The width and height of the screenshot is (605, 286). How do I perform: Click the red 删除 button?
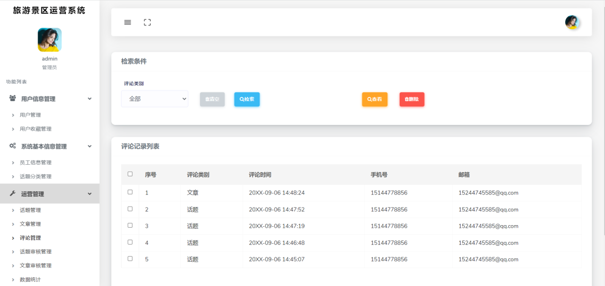[412, 100]
